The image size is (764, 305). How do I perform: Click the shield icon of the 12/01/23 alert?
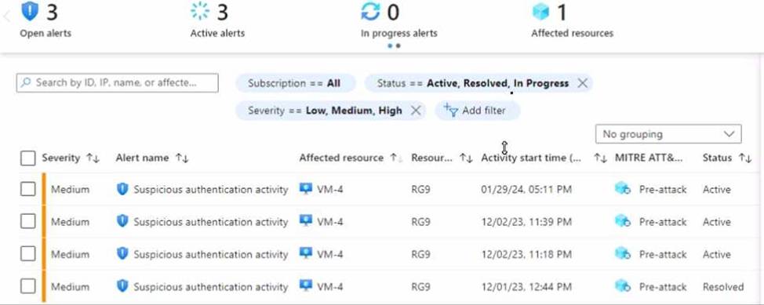click(x=122, y=285)
